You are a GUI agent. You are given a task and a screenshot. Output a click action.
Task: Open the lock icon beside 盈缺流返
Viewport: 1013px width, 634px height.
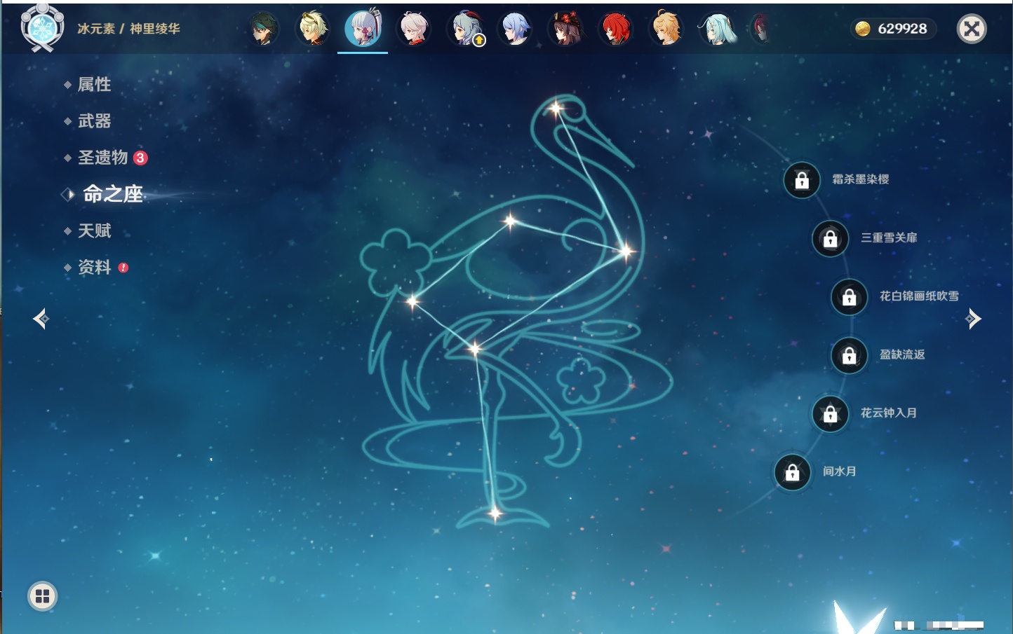(849, 355)
